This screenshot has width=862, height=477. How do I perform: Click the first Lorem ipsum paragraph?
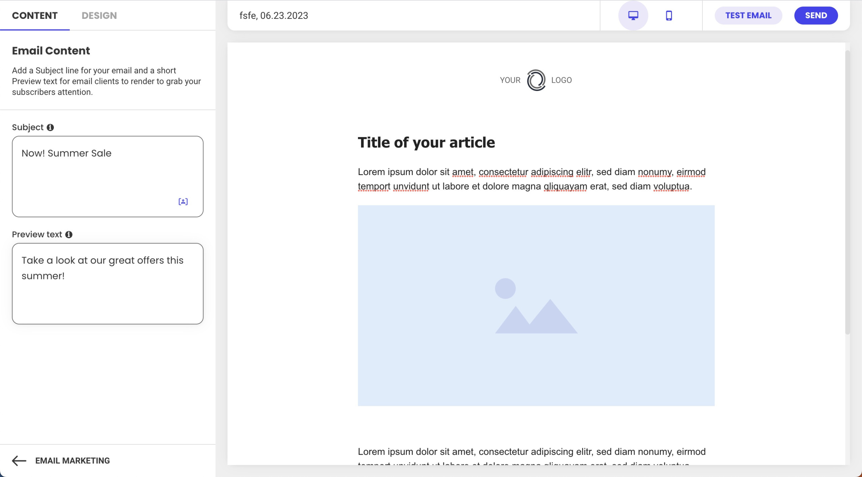(x=532, y=179)
